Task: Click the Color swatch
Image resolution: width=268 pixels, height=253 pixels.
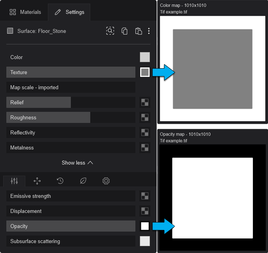Action: 145,57
